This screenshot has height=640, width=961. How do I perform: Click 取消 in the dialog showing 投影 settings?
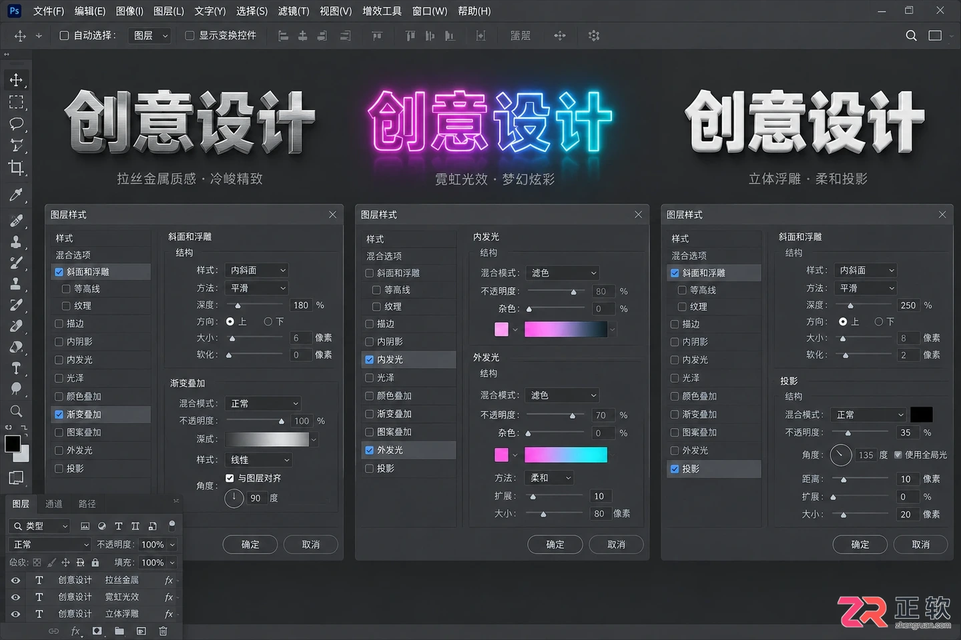(x=921, y=545)
